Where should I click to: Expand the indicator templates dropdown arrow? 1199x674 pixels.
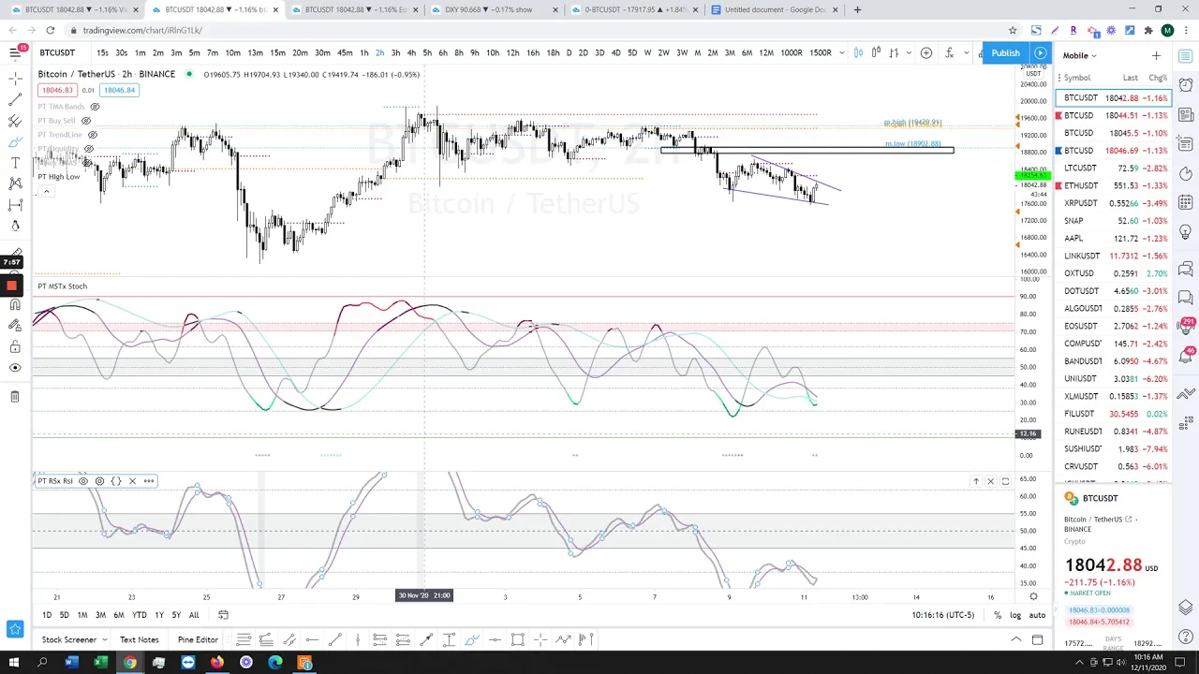968,52
